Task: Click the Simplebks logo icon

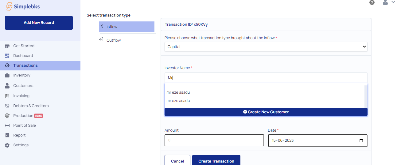Action: coord(9,6)
